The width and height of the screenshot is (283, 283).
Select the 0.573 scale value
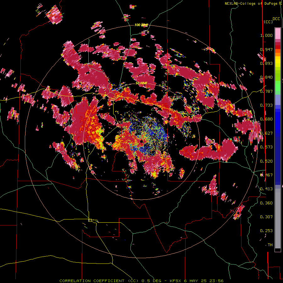(266, 147)
